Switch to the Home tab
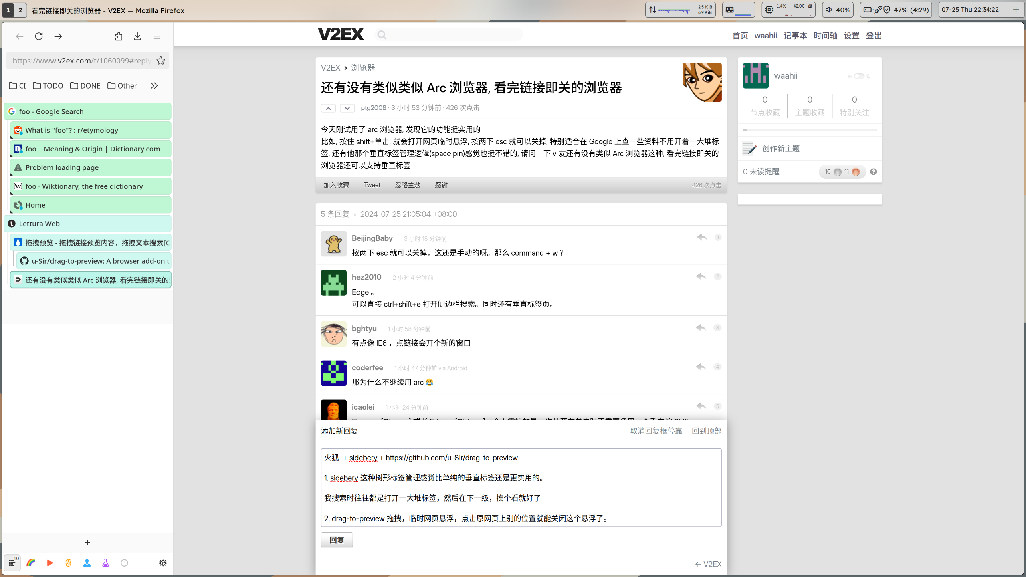The width and height of the screenshot is (1026, 577). pyautogui.click(x=91, y=205)
